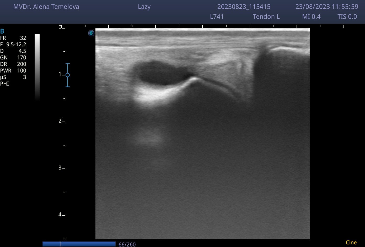The height and width of the screenshot is (247, 365).
Task: Select the DR 200 dynamic range parameter
Action: (x=13, y=64)
